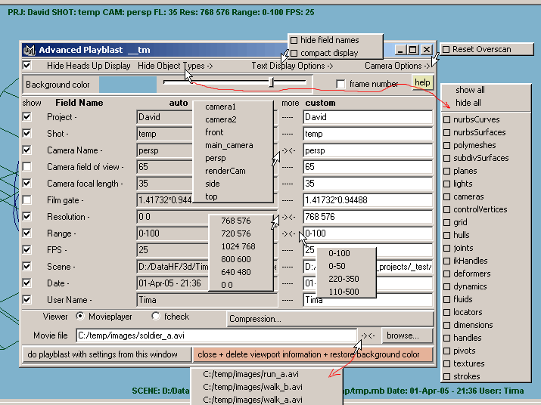The image size is (541, 405).
Task: Uncheck the show checkbox for User Name
Action: (27, 299)
